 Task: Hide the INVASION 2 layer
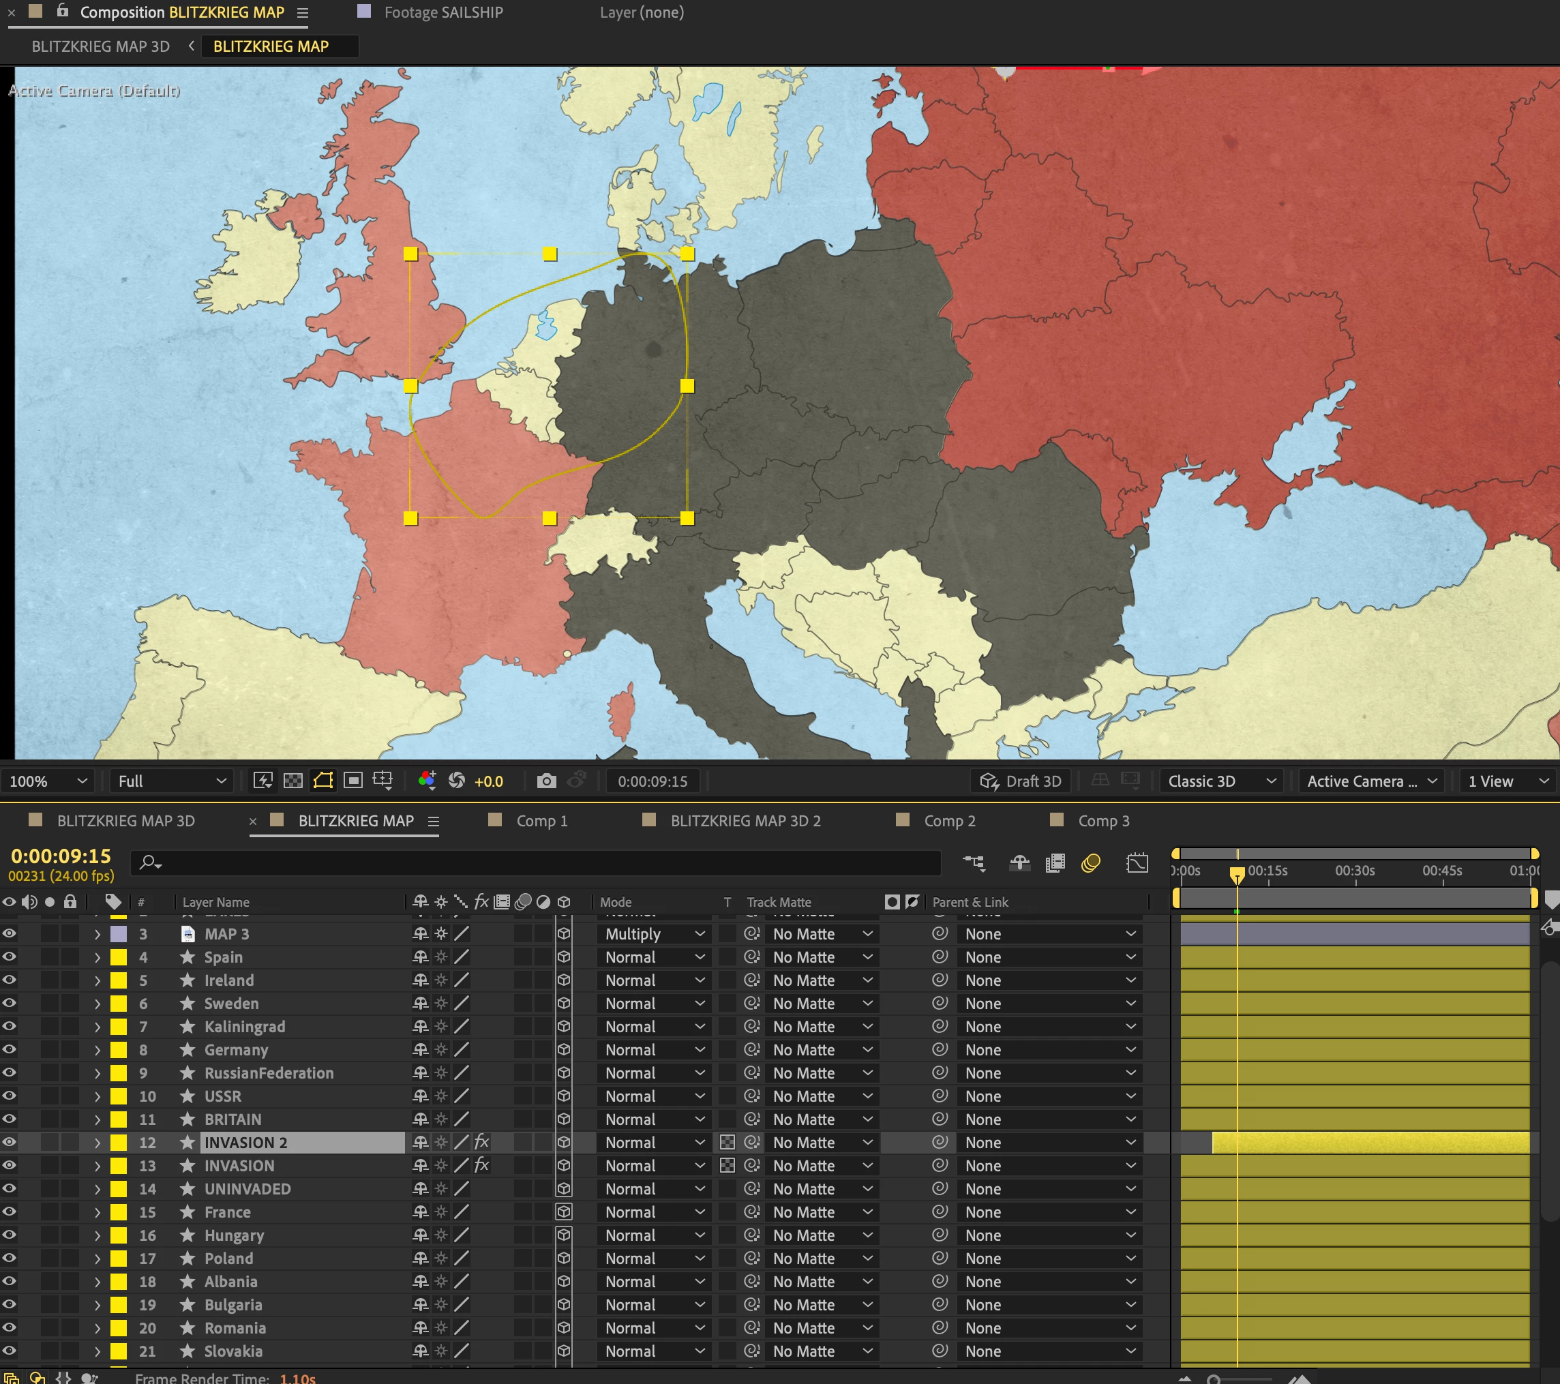[9, 1142]
